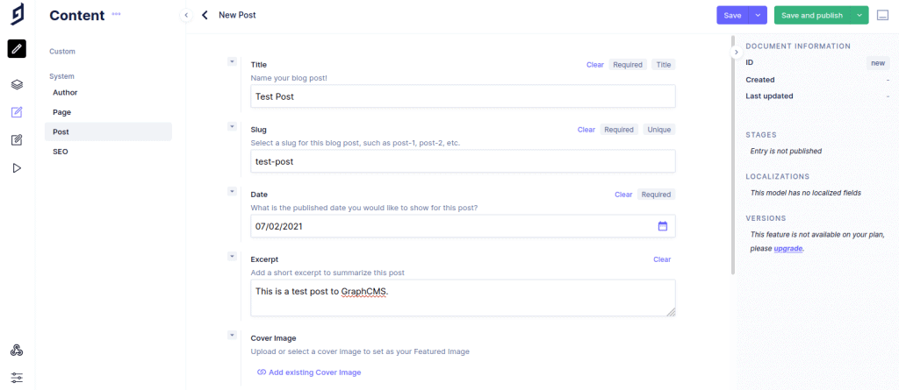This screenshot has width=899, height=390.
Task: Toggle the sidebar panel layout button
Action: point(882,16)
